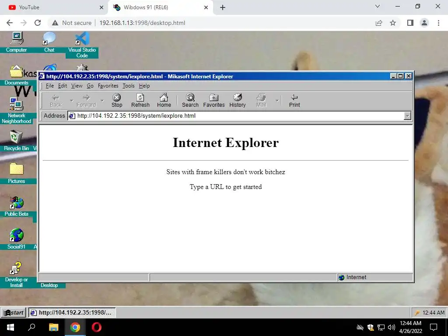Click the Wibdows start button
The image size is (448, 336).
14,312
